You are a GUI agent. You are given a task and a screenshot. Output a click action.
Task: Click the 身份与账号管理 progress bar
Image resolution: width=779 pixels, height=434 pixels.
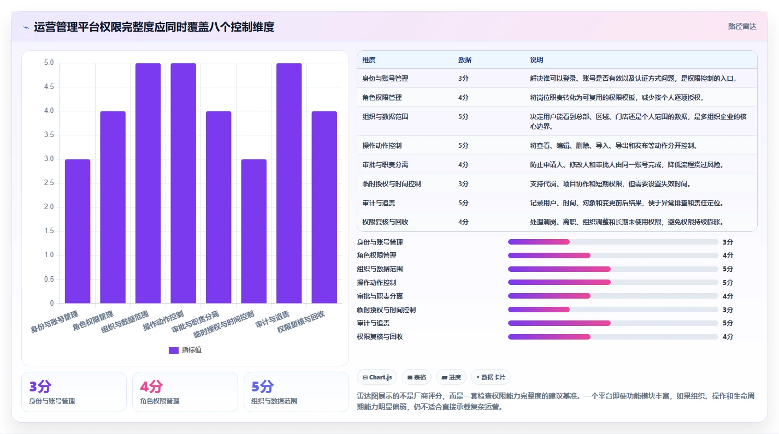click(613, 242)
